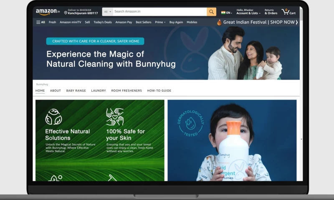The width and height of the screenshot is (334, 200).
Task: Click the festival diya flame icon
Action: tap(219, 22)
